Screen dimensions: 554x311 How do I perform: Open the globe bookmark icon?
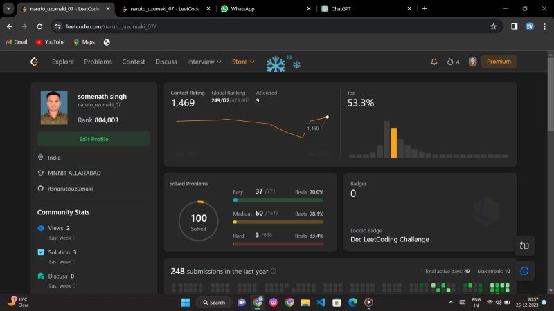coord(107,42)
